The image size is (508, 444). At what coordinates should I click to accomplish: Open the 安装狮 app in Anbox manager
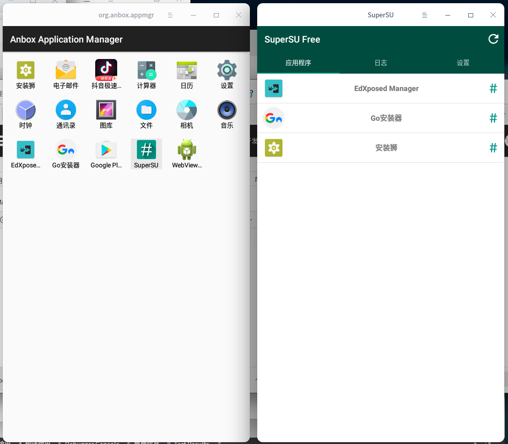coord(26,75)
